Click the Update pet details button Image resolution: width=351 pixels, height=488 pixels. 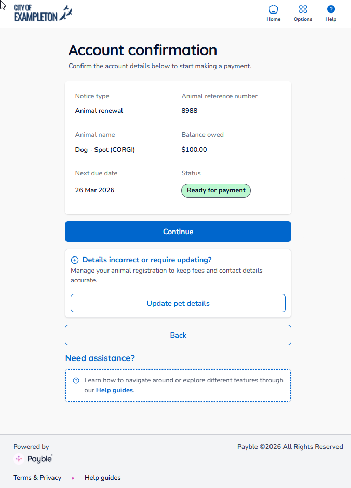coord(178,303)
